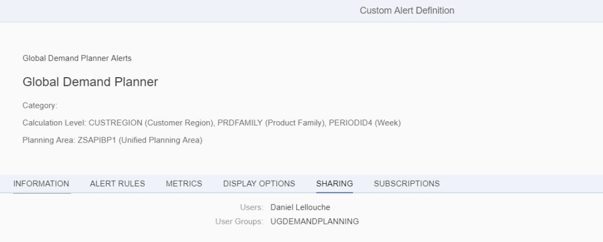Viewport: 603px width, 242px height.
Task: Click the Category label
Action: click(x=39, y=105)
